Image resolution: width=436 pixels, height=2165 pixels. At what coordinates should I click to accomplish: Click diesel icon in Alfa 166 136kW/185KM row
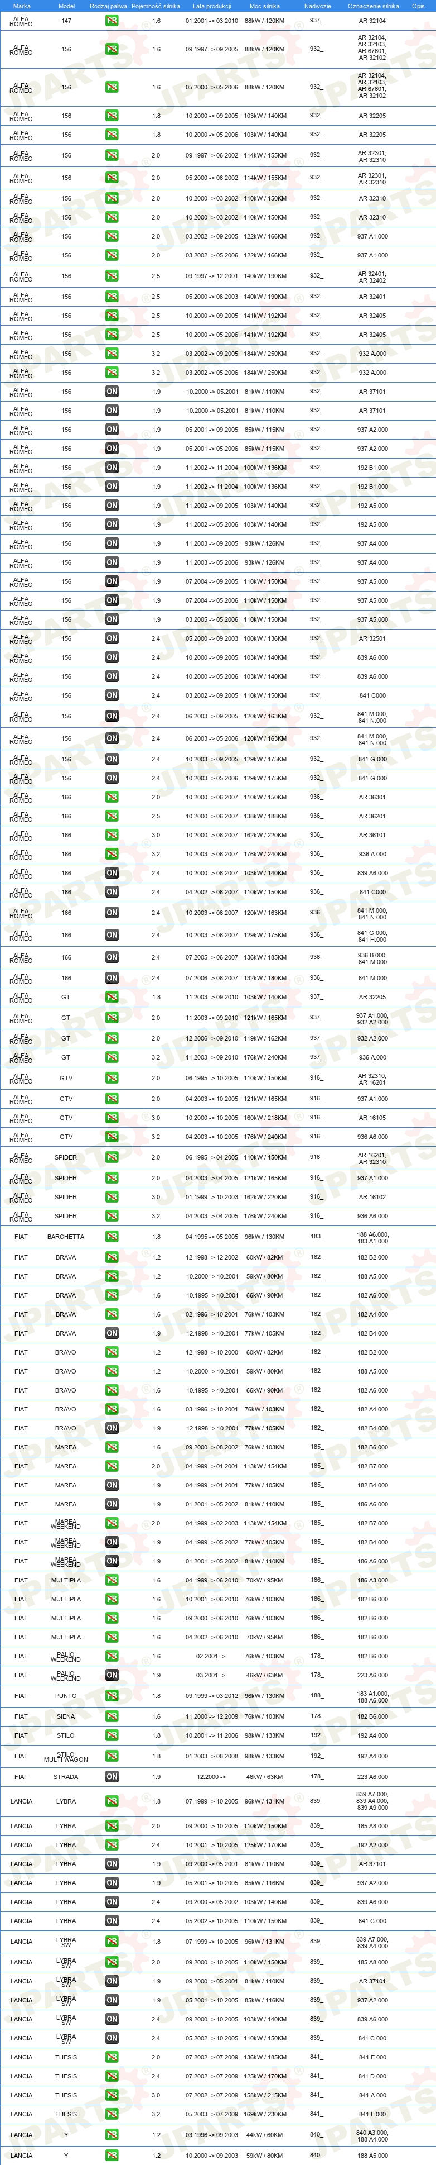click(112, 957)
